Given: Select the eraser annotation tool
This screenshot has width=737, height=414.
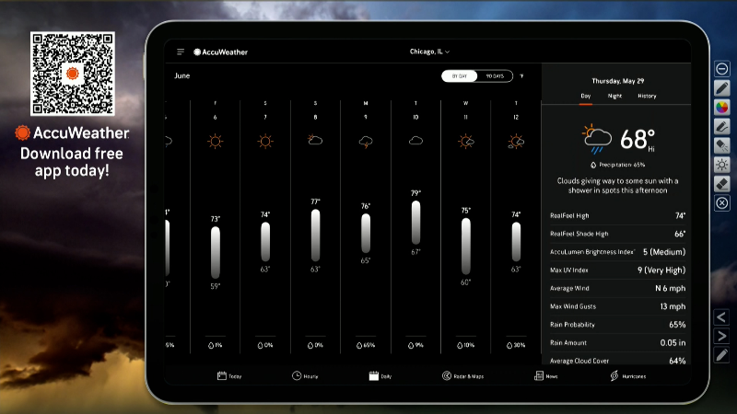Looking at the screenshot, I should [x=722, y=184].
